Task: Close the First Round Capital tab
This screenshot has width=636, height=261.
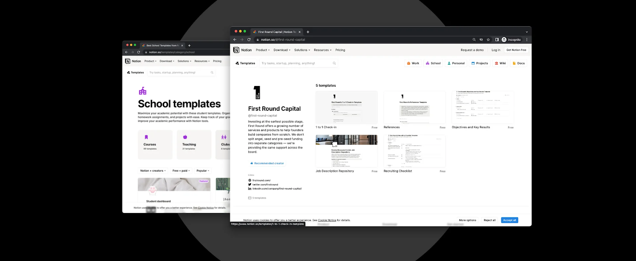Action: pos(299,32)
